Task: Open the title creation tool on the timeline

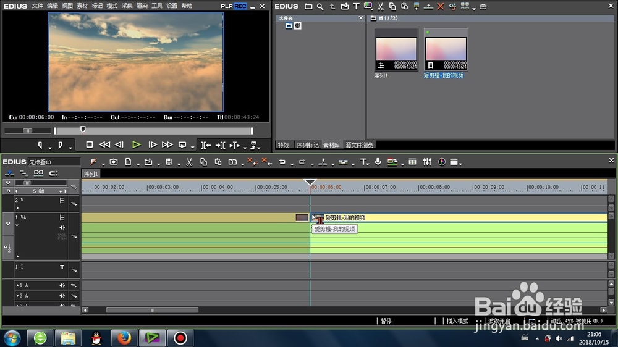Action: (363, 162)
